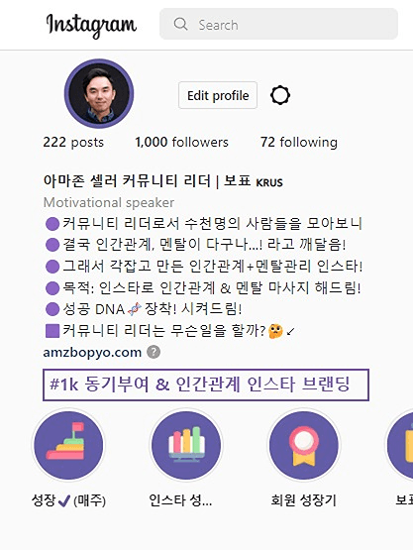Click the Edit profile button
This screenshot has width=413, height=550.
click(x=218, y=95)
